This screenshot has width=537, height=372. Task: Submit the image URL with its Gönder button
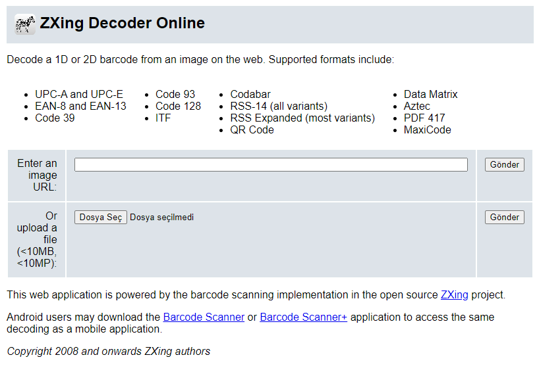pos(505,165)
